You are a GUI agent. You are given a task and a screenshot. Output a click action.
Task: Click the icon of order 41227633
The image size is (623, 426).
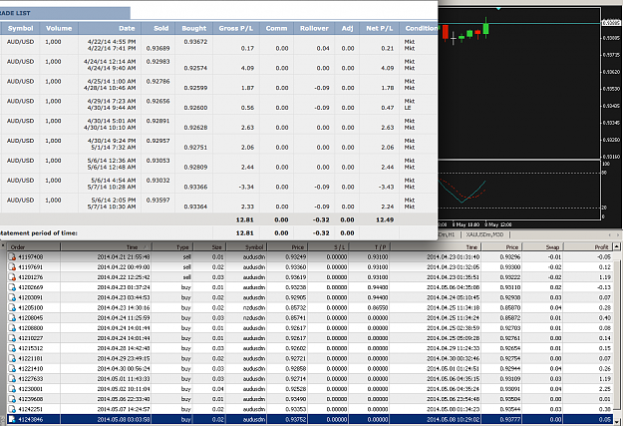click(x=12, y=379)
